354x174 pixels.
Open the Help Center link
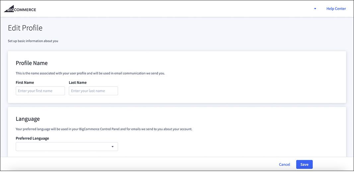[336, 9]
